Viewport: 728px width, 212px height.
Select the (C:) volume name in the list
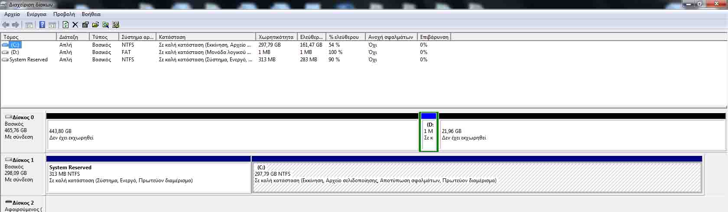click(15, 45)
